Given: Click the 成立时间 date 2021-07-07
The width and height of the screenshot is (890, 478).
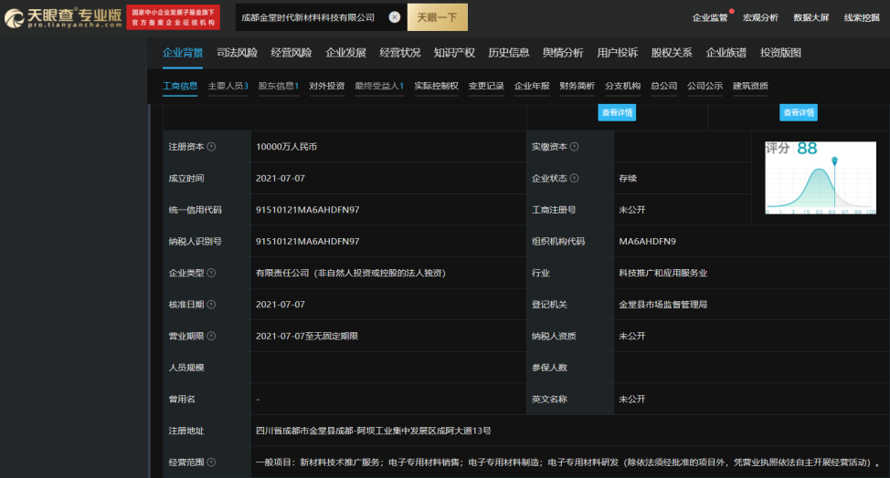Looking at the screenshot, I should [x=281, y=179].
